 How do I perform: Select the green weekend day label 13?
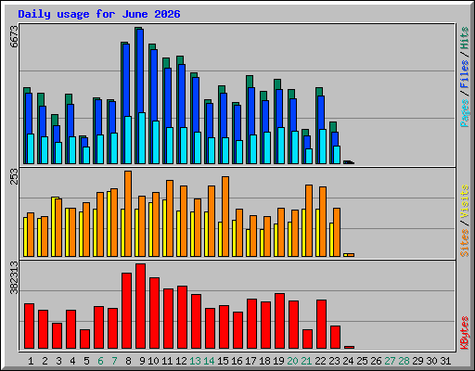pyautogui.click(x=195, y=361)
